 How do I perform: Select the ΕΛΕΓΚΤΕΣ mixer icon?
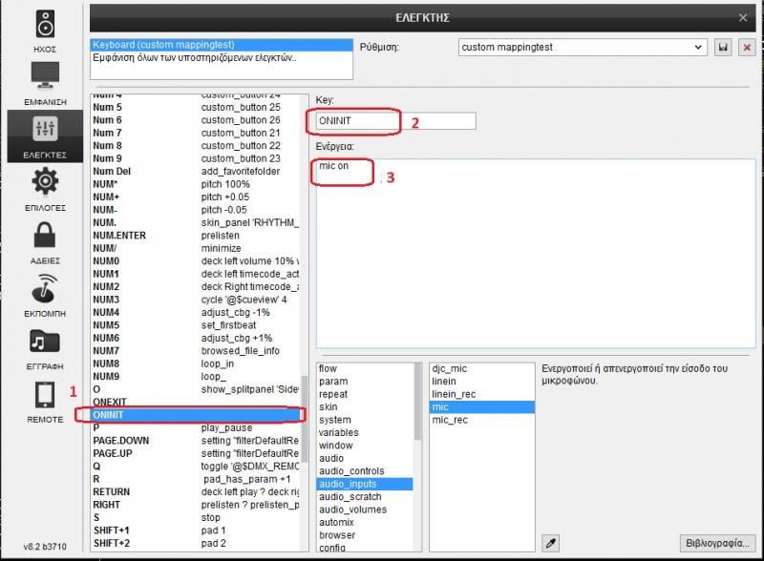[x=44, y=135]
